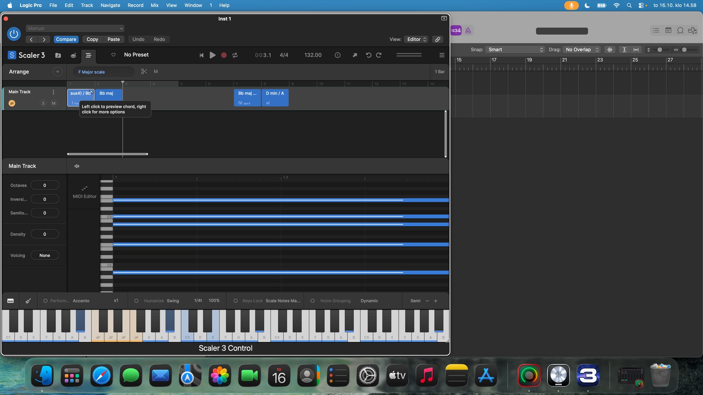Screen dimensions: 703x395
Task: Open the View Editor dropdown
Action: 417,39
